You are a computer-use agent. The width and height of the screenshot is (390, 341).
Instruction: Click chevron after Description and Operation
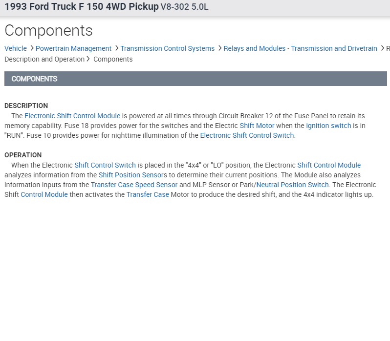pos(88,59)
